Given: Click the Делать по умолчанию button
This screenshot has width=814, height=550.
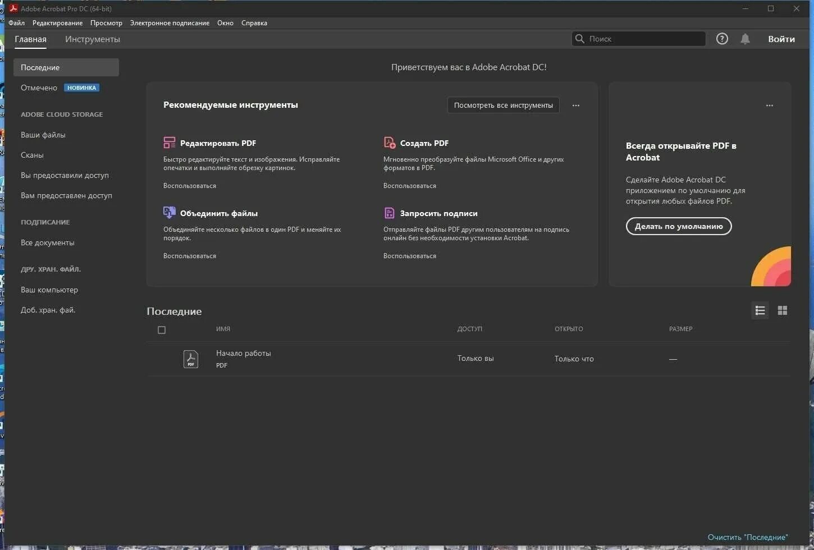Looking at the screenshot, I should pyautogui.click(x=679, y=226).
